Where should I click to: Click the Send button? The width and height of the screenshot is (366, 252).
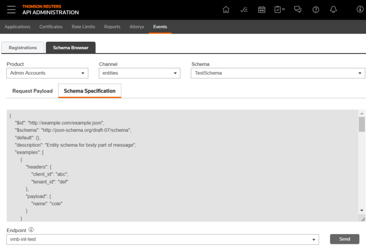(345, 239)
